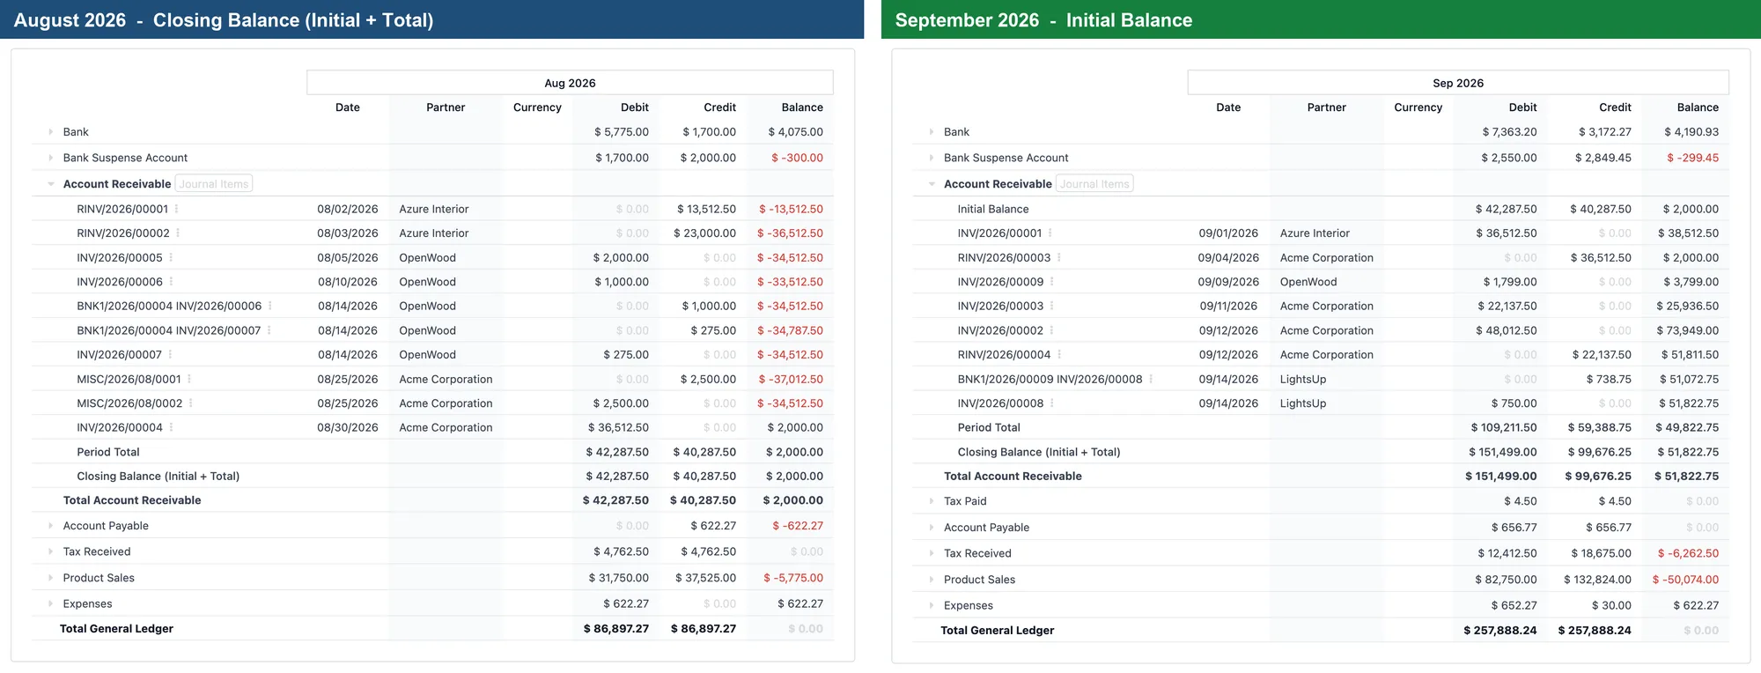This screenshot has height=673, width=1761.
Task: Click the $ 86,897.27 debit total in the August ledger
Action: [616, 629]
